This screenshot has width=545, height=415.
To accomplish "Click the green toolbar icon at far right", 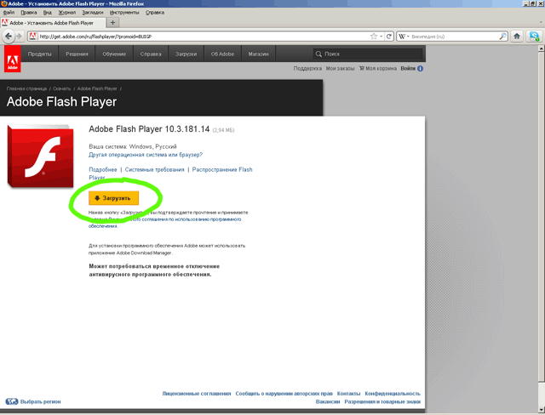I will (535, 37).
